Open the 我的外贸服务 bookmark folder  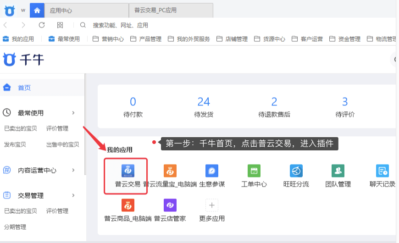coord(189,39)
